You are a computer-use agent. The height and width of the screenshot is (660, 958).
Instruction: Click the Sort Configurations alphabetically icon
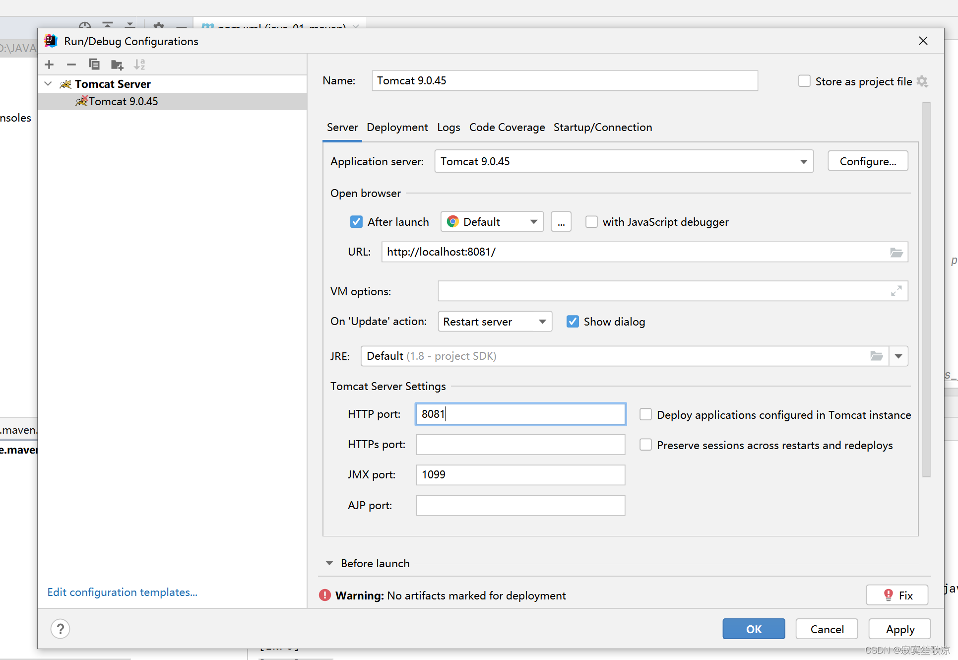[x=139, y=65]
